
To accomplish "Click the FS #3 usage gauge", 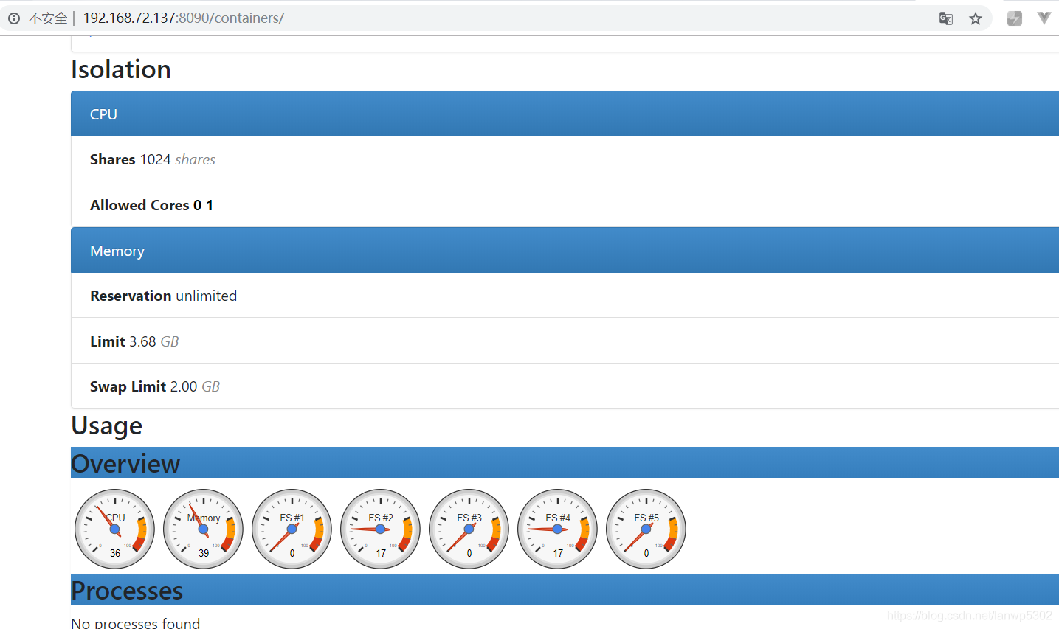I will pyautogui.click(x=469, y=529).
